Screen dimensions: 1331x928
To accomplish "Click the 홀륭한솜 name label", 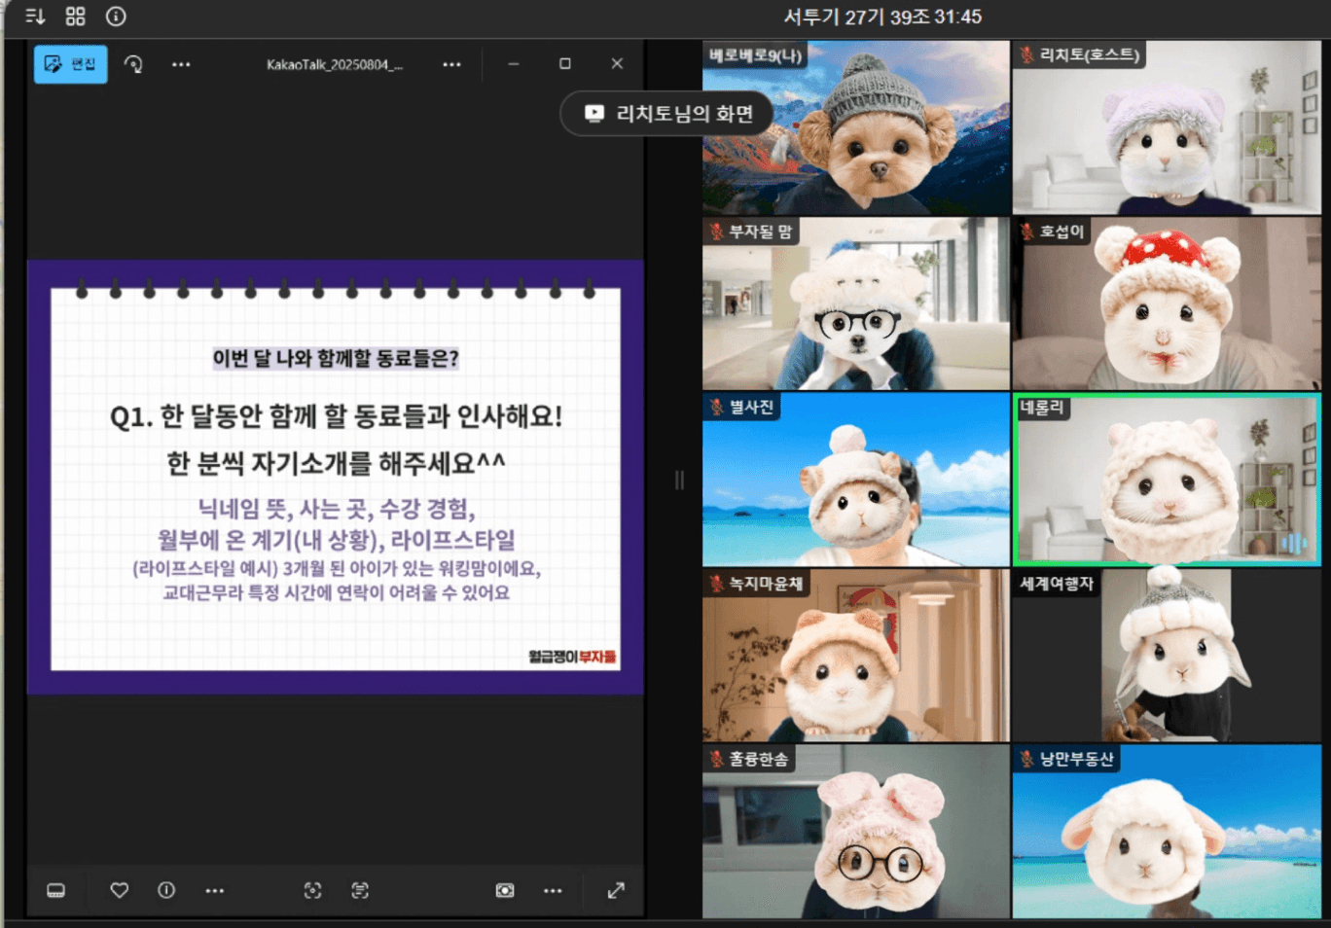I will (x=759, y=759).
